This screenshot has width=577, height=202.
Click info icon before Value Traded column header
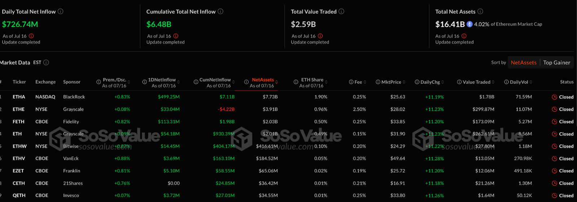coord(459,82)
